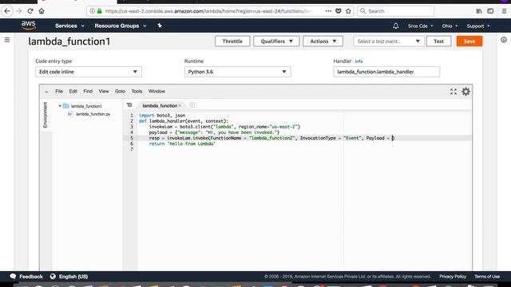The height and width of the screenshot is (287, 511).
Task: Collapse the editor menu bar arrow
Action: point(46,92)
